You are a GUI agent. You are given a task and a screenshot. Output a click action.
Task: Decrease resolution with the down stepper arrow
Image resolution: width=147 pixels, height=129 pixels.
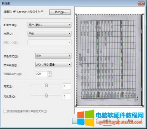click(x=50, y=75)
